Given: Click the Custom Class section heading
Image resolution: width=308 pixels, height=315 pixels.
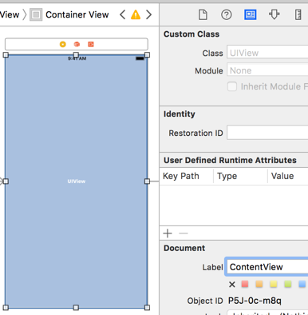Looking at the screenshot, I should pyautogui.click(x=192, y=34).
